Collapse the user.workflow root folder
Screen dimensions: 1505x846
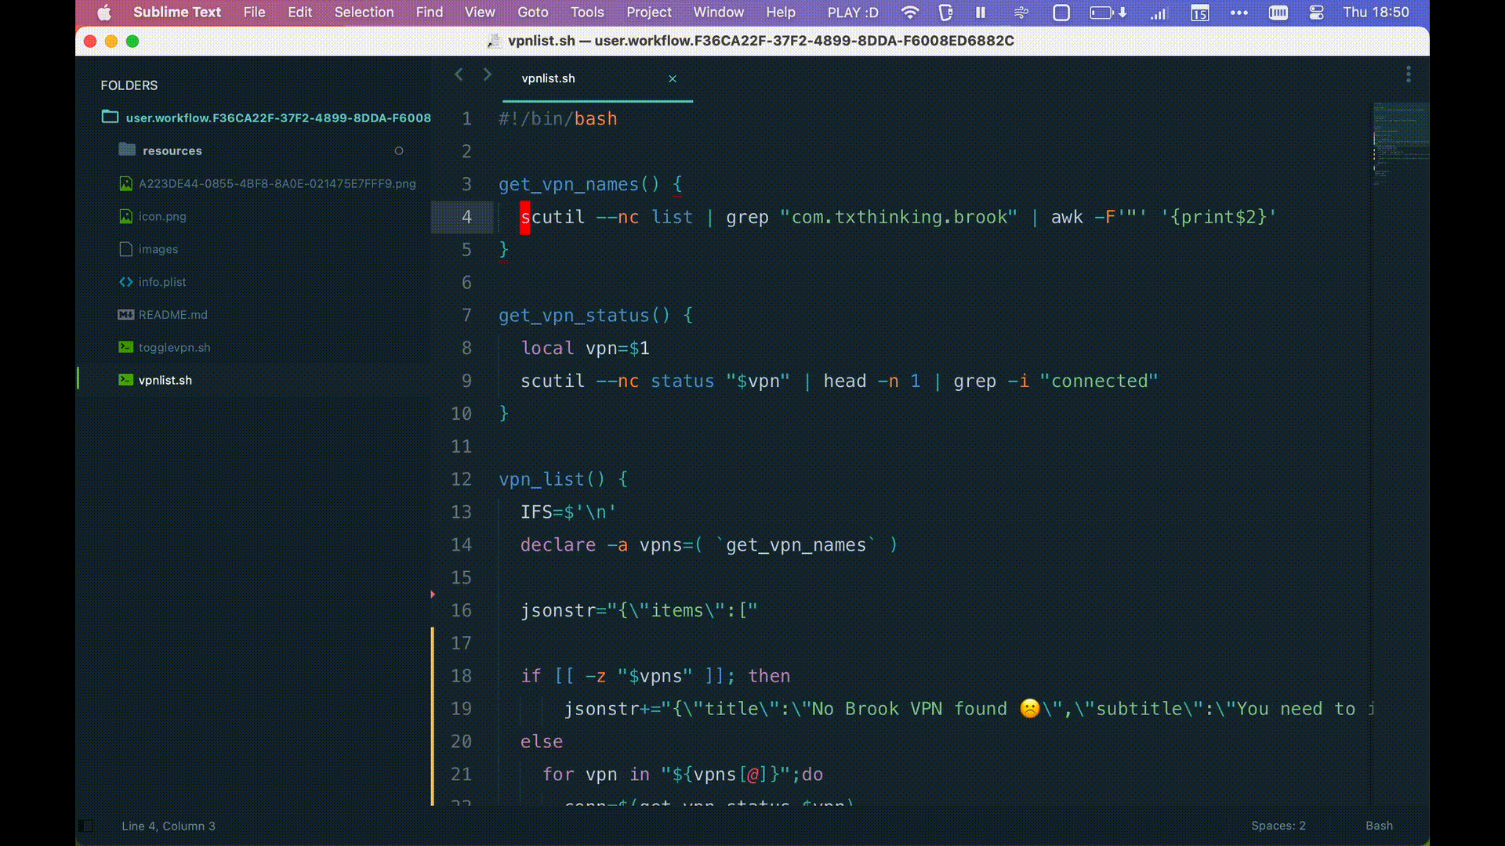(110, 117)
